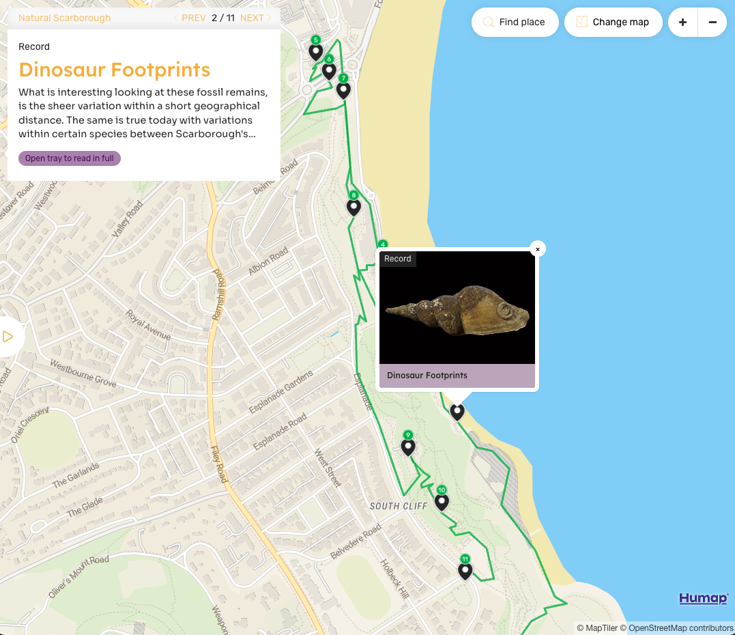Close the Dinosaur Footprints popup
The width and height of the screenshot is (735, 635).
(538, 249)
